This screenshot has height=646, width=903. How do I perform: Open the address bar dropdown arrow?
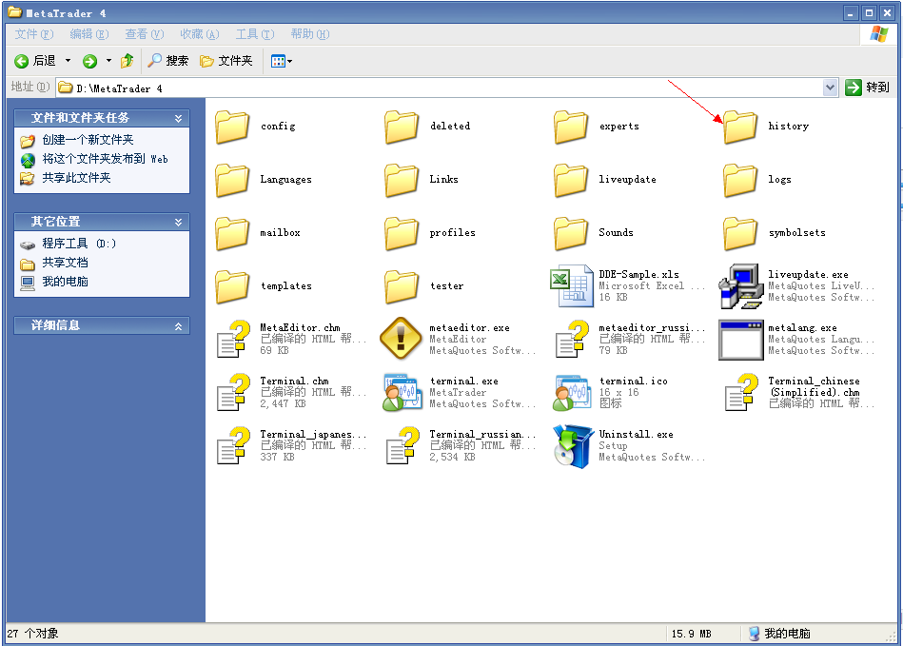(x=830, y=88)
